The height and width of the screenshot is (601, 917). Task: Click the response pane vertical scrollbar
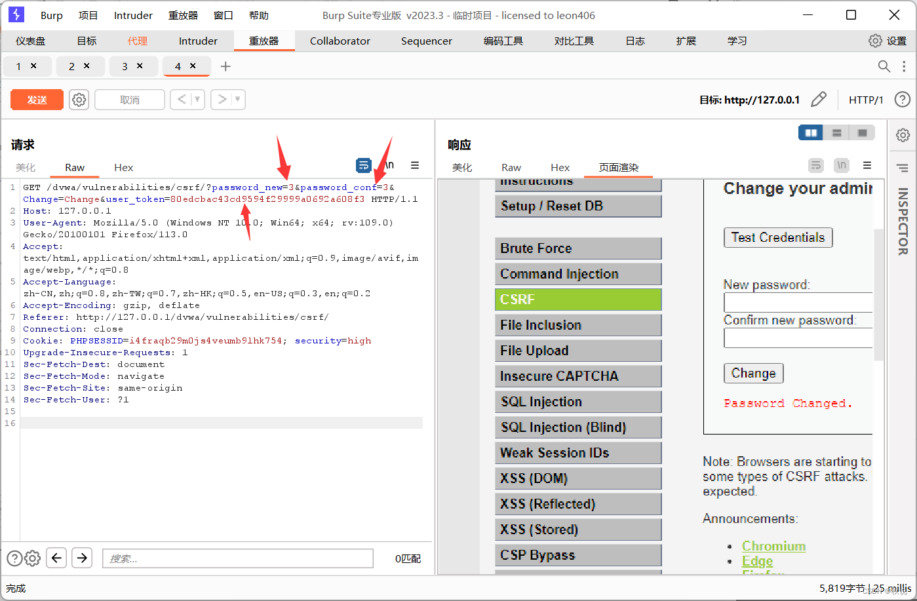click(878, 295)
